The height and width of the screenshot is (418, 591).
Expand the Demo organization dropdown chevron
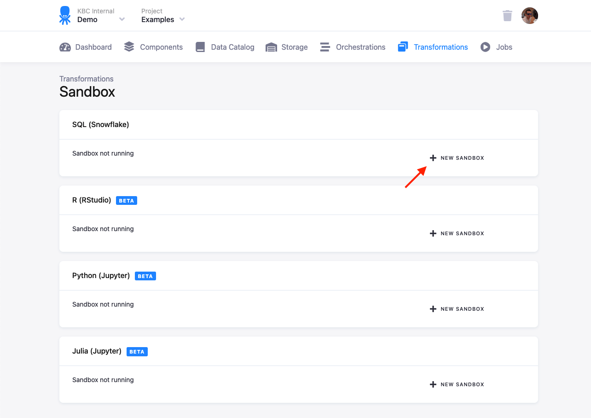(122, 19)
